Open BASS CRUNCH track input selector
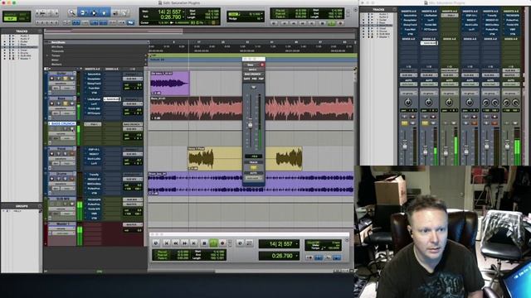The height and width of the screenshot is (298, 531). [x=132, y=124]
